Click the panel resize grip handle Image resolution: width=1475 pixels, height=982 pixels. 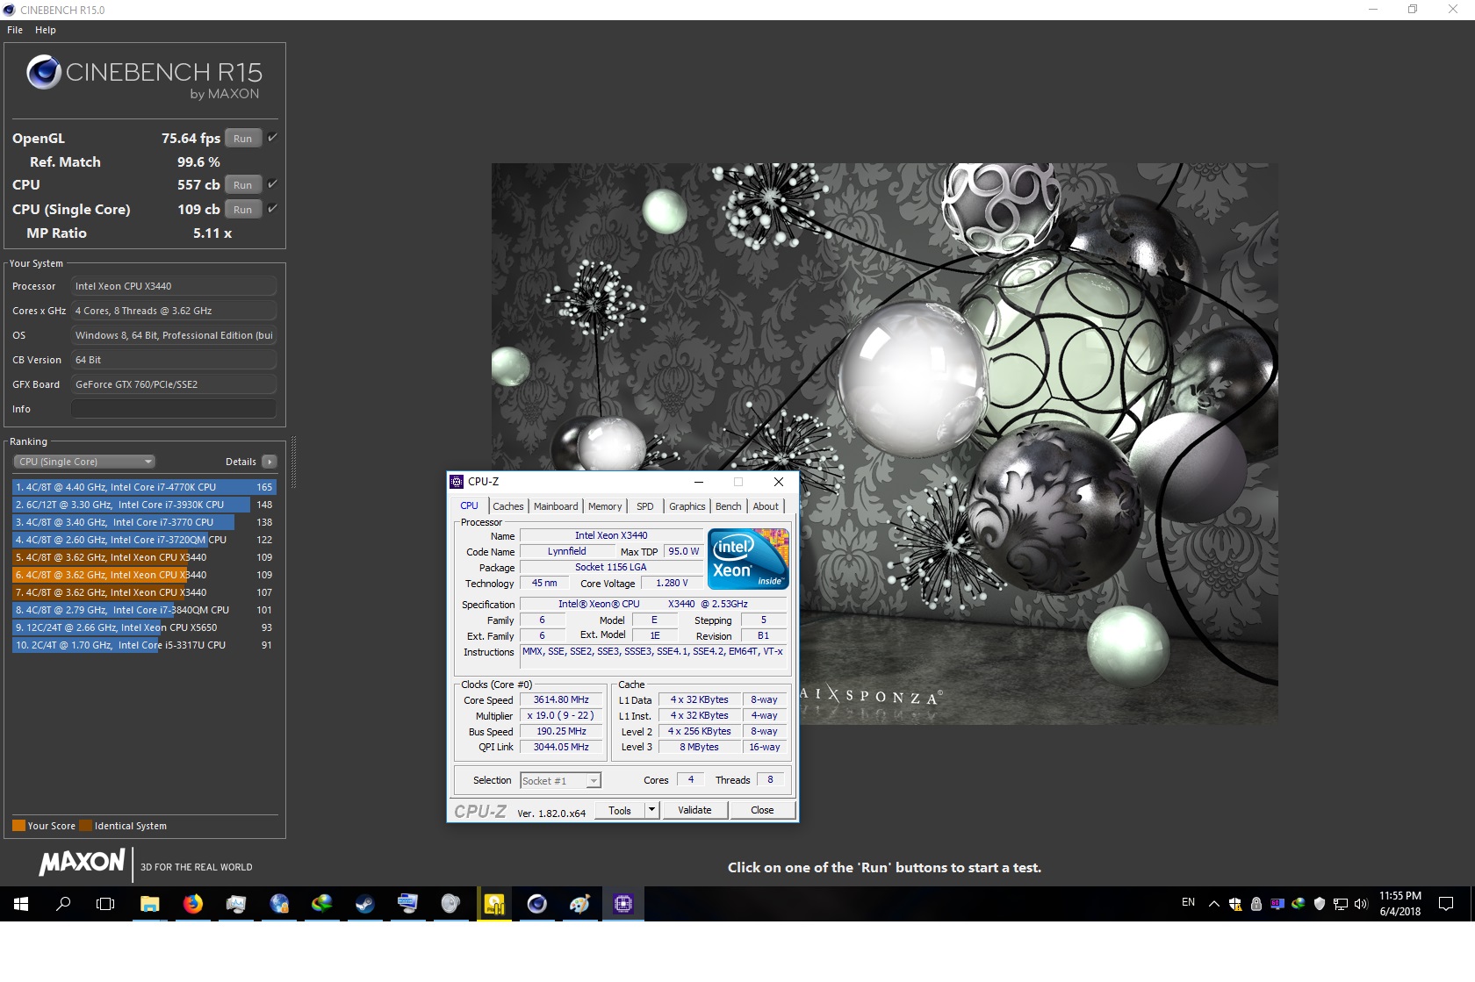point(293,462)
